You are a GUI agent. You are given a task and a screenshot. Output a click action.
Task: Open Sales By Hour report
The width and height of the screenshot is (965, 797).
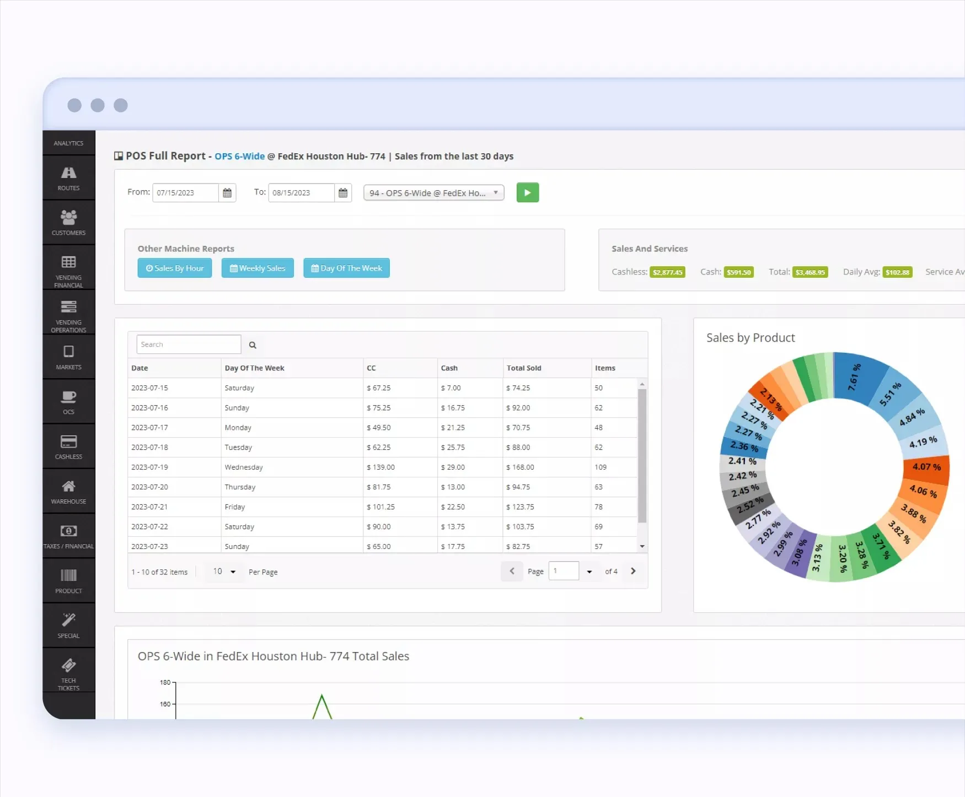click(x=175, y=268)
